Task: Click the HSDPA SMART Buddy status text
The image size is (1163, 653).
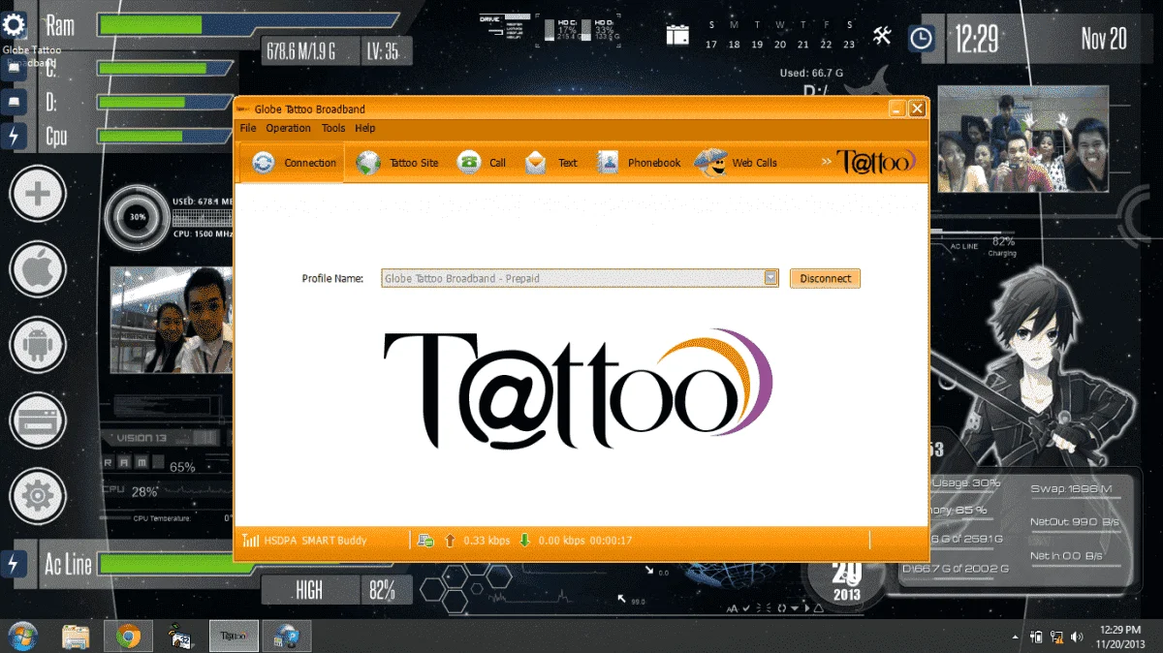Action: pyautogui.click(x=315, y=541)
